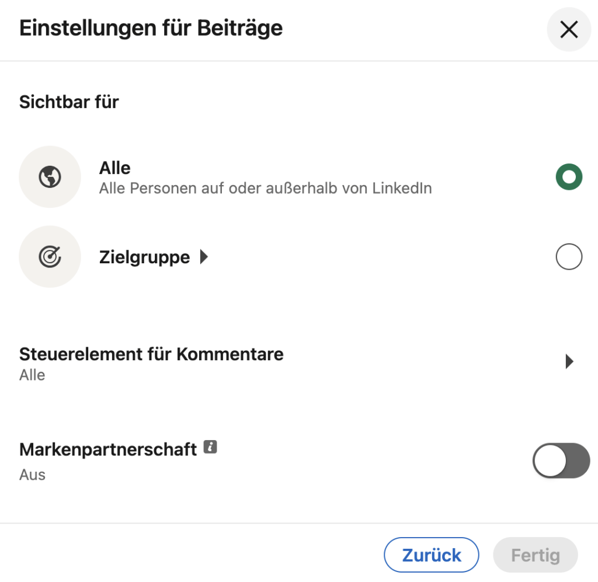The height and width of the screenshot is (582, 598).
Task: Confirm with the Fertig button
Action: 536,555
